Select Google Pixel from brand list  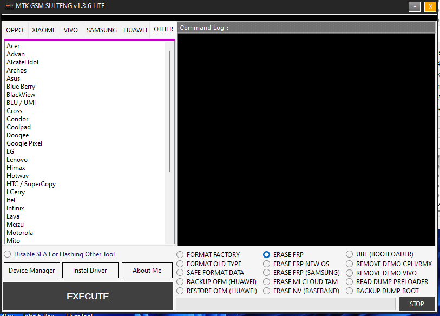24,143
